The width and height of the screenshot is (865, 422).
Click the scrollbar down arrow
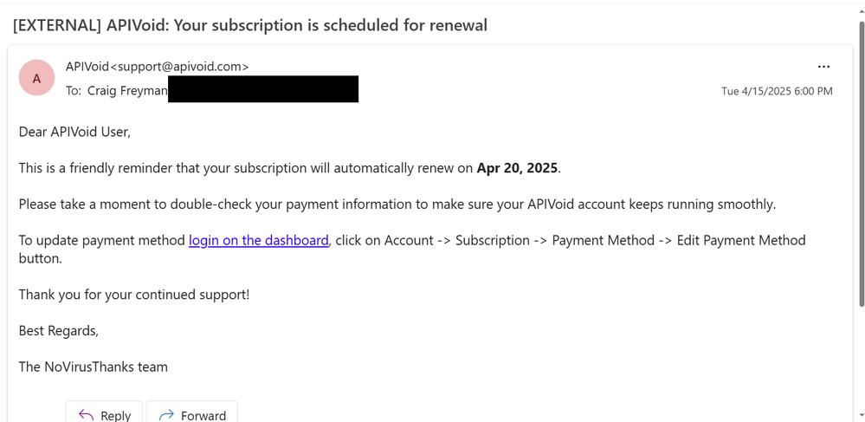click(862, 413)
